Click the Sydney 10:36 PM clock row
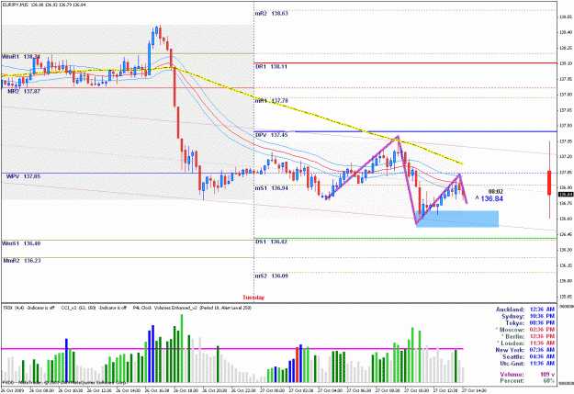The image size is (574, 394). [528, 316]
